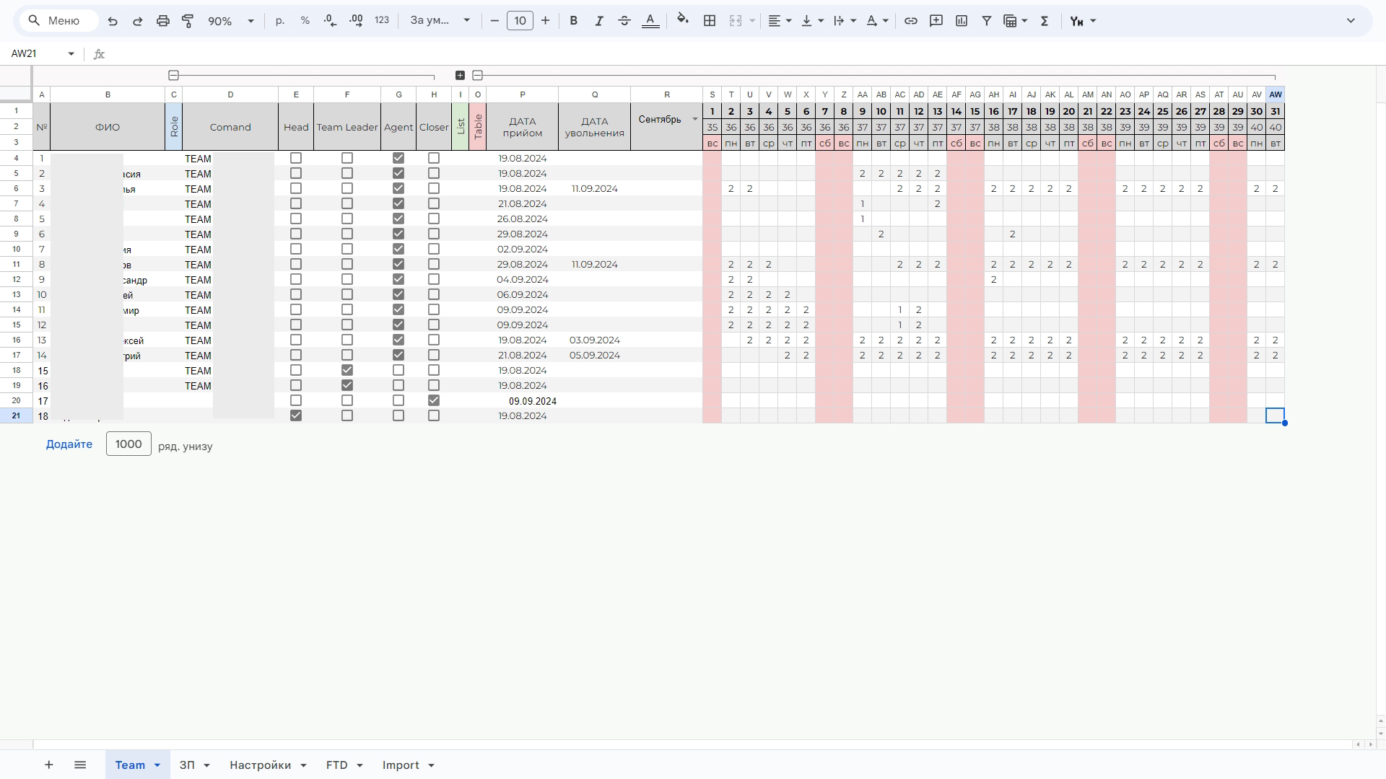Screen dimensions: 1386x779
Task: Uncheck Agent checkbox in row 1
Action: click(x=398, y=158)
